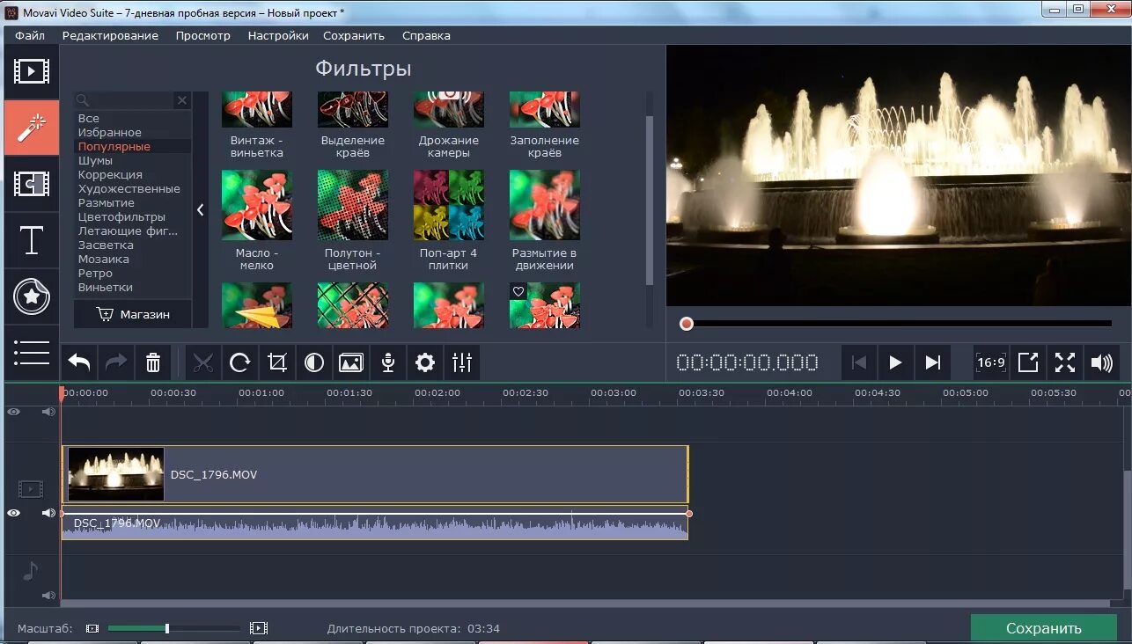The width and height of the screenshot is (1132, 644).
Task: Split clip with scissors icon
Action: pos(203,362)
